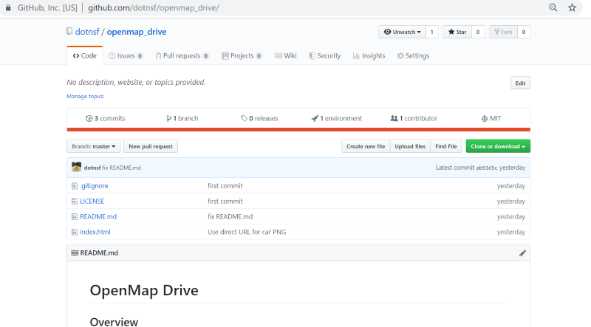Click the lock site security icon
Image resolution: width=591 pixels, height=327 pixels.
coord(8,7)
